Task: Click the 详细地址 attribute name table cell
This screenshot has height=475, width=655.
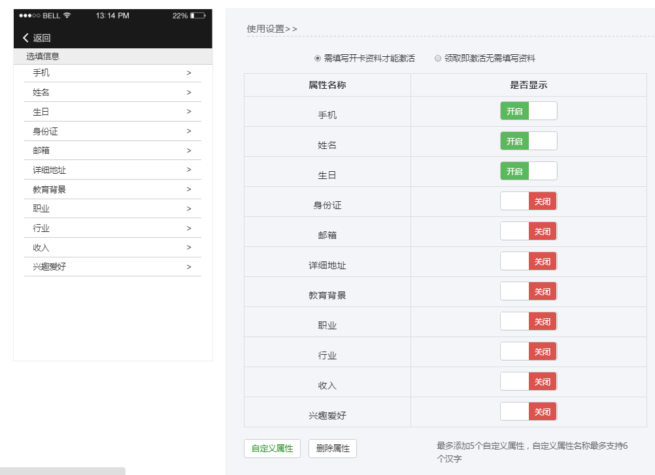Action: click(327, 262)
